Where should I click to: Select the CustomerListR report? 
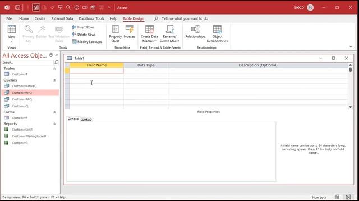(x=22, y=130)
